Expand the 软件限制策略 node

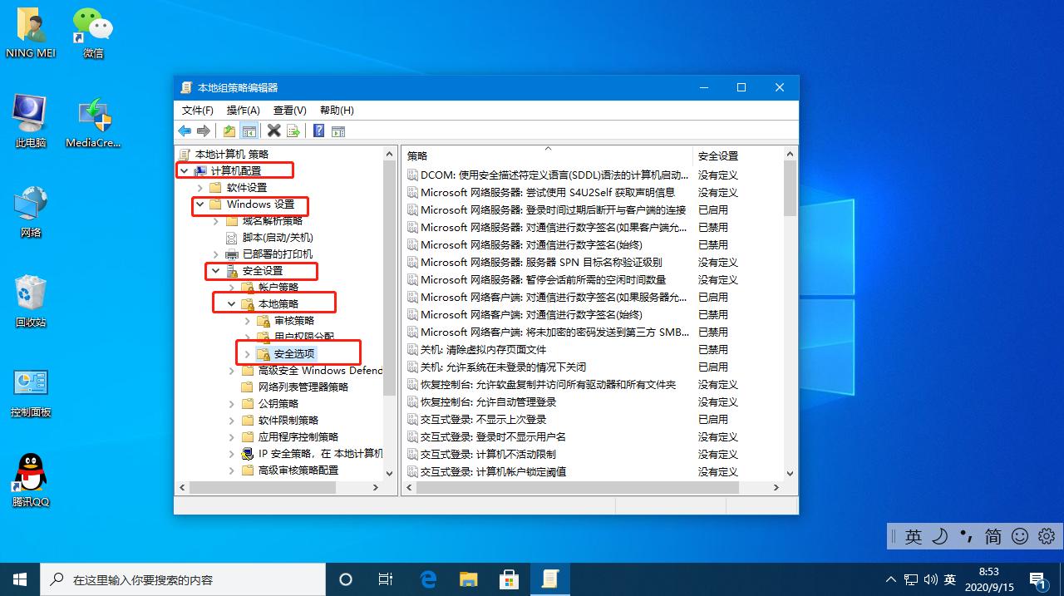231,420
